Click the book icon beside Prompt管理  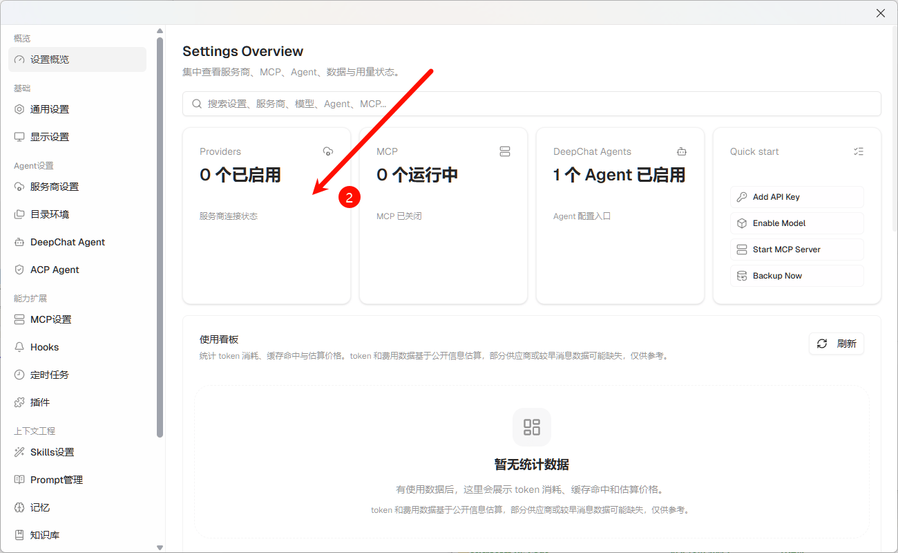tap(19, 480)
